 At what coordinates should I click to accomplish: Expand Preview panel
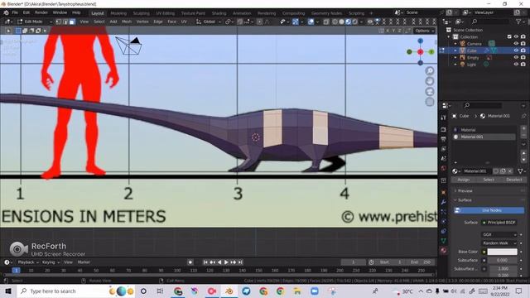pos(465,191)
